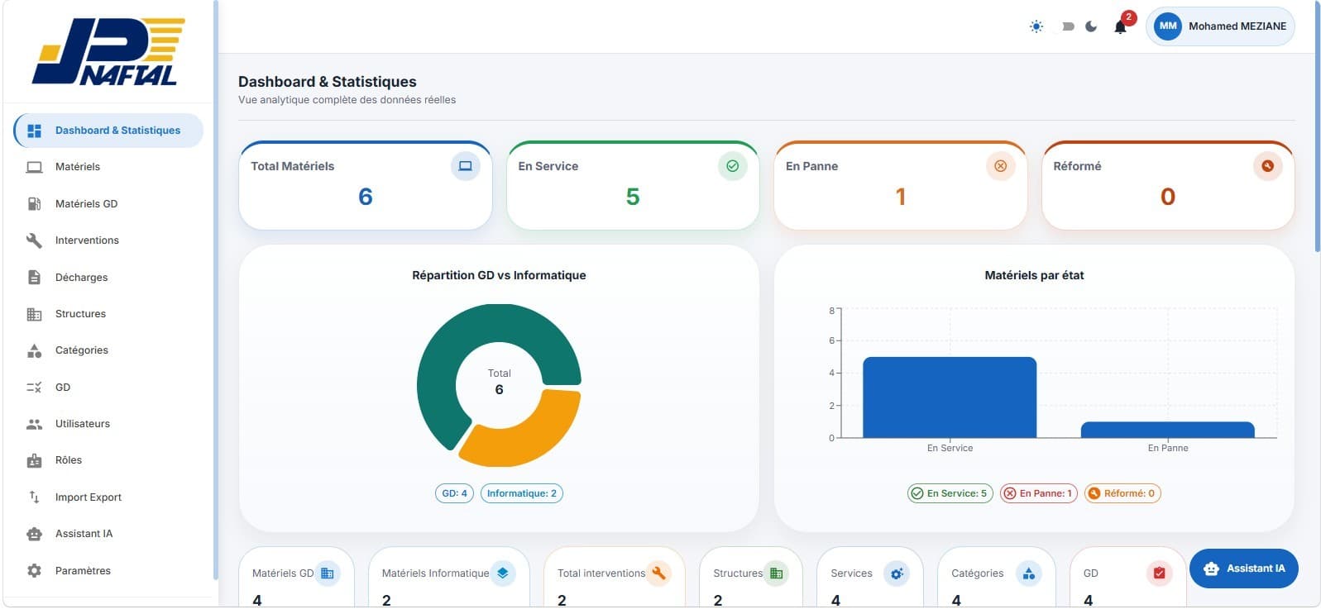Viewport: 1321px width, 609px height.
Task: Open Décharges page
Action: (x=108, y=278)
